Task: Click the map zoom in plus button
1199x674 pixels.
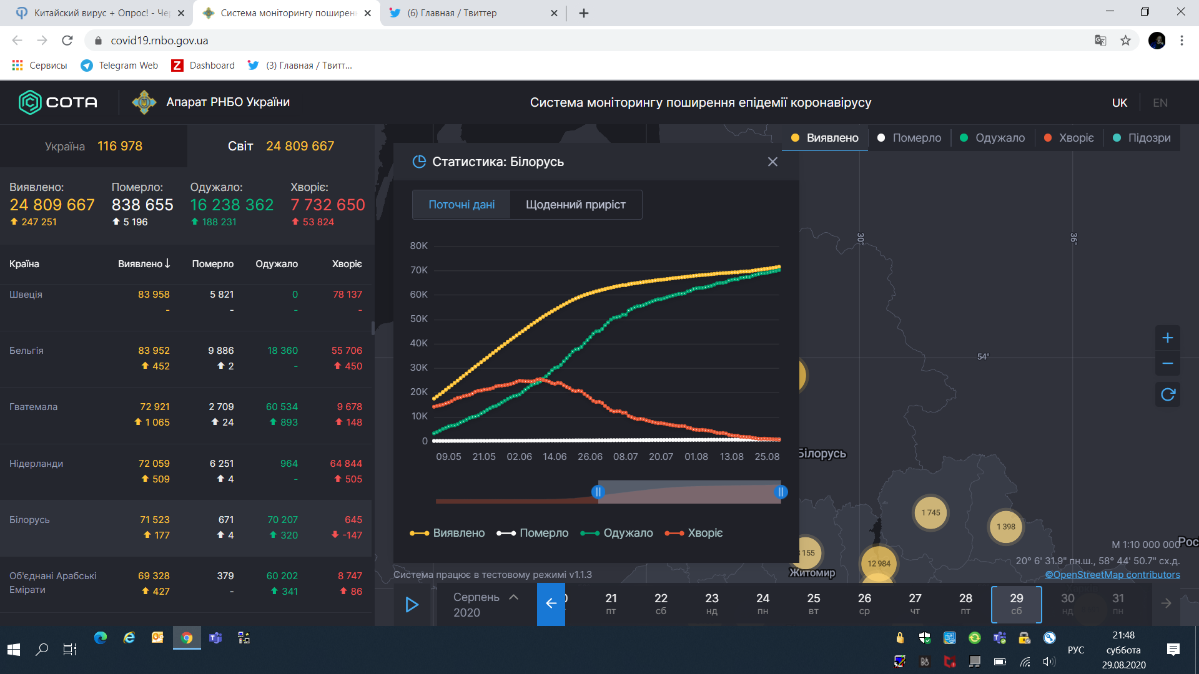Action: [x=1167, y=338]
